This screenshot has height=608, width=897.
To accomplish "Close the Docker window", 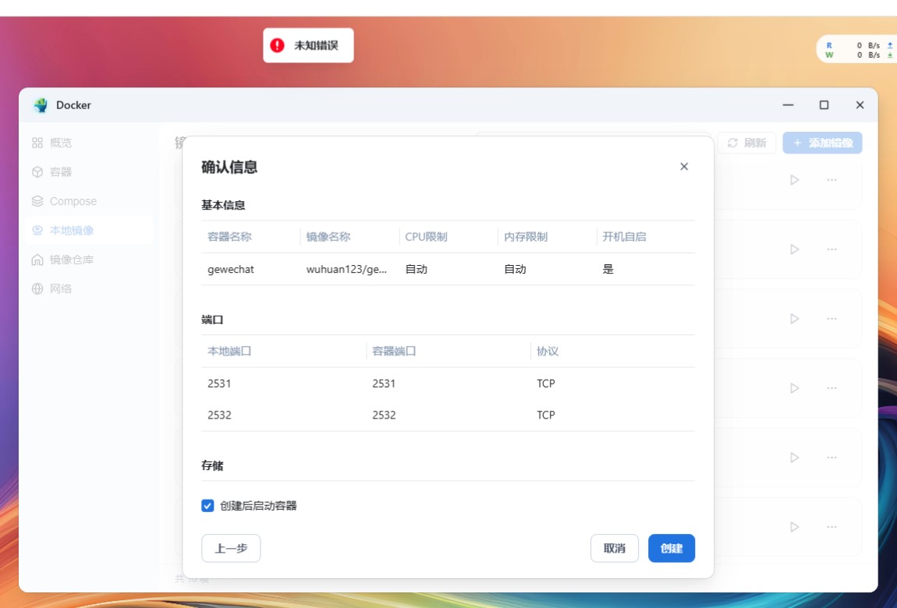I will 860,105.
